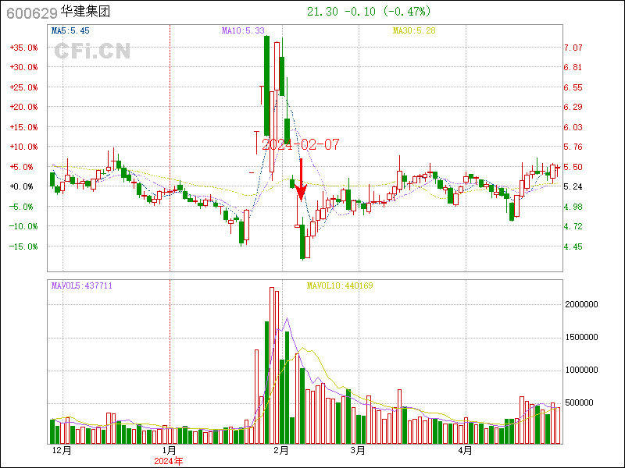Image resolution: width=625 pixels, height=468 pixels.
Task: Click stock code 600629 in the header
Action: [x=28, y=13]
